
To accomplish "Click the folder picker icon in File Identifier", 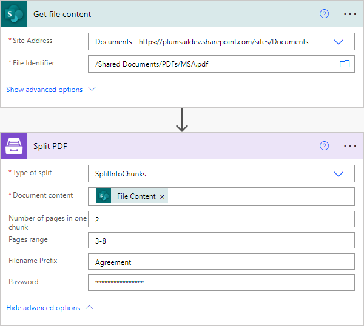I will pyautogui.click(x=345, y=64).
